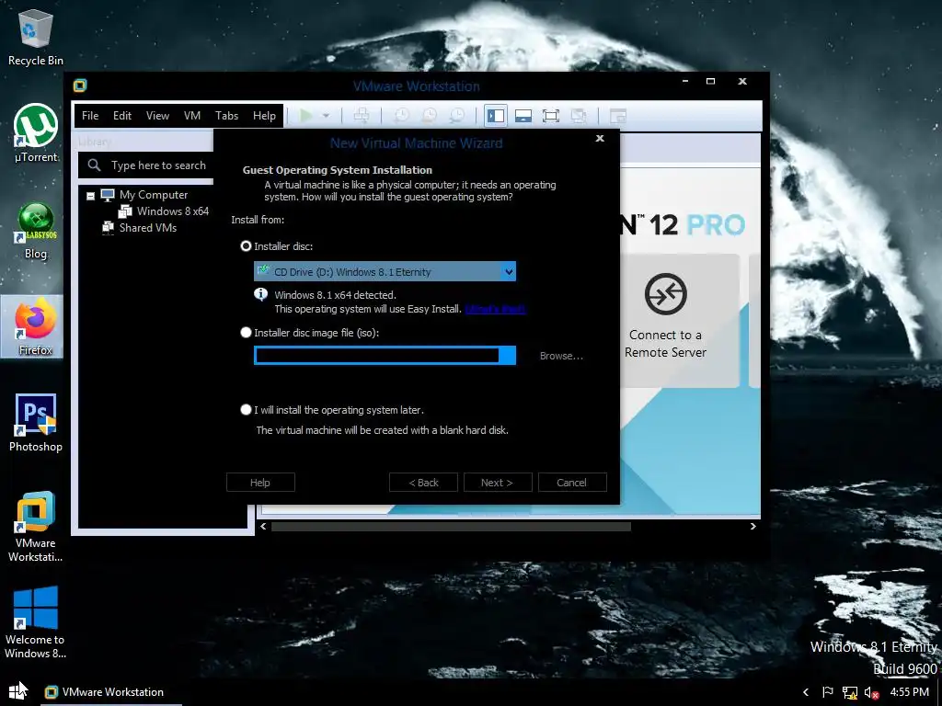
Task: Click the Browse... button
Action: pos(561,356)
